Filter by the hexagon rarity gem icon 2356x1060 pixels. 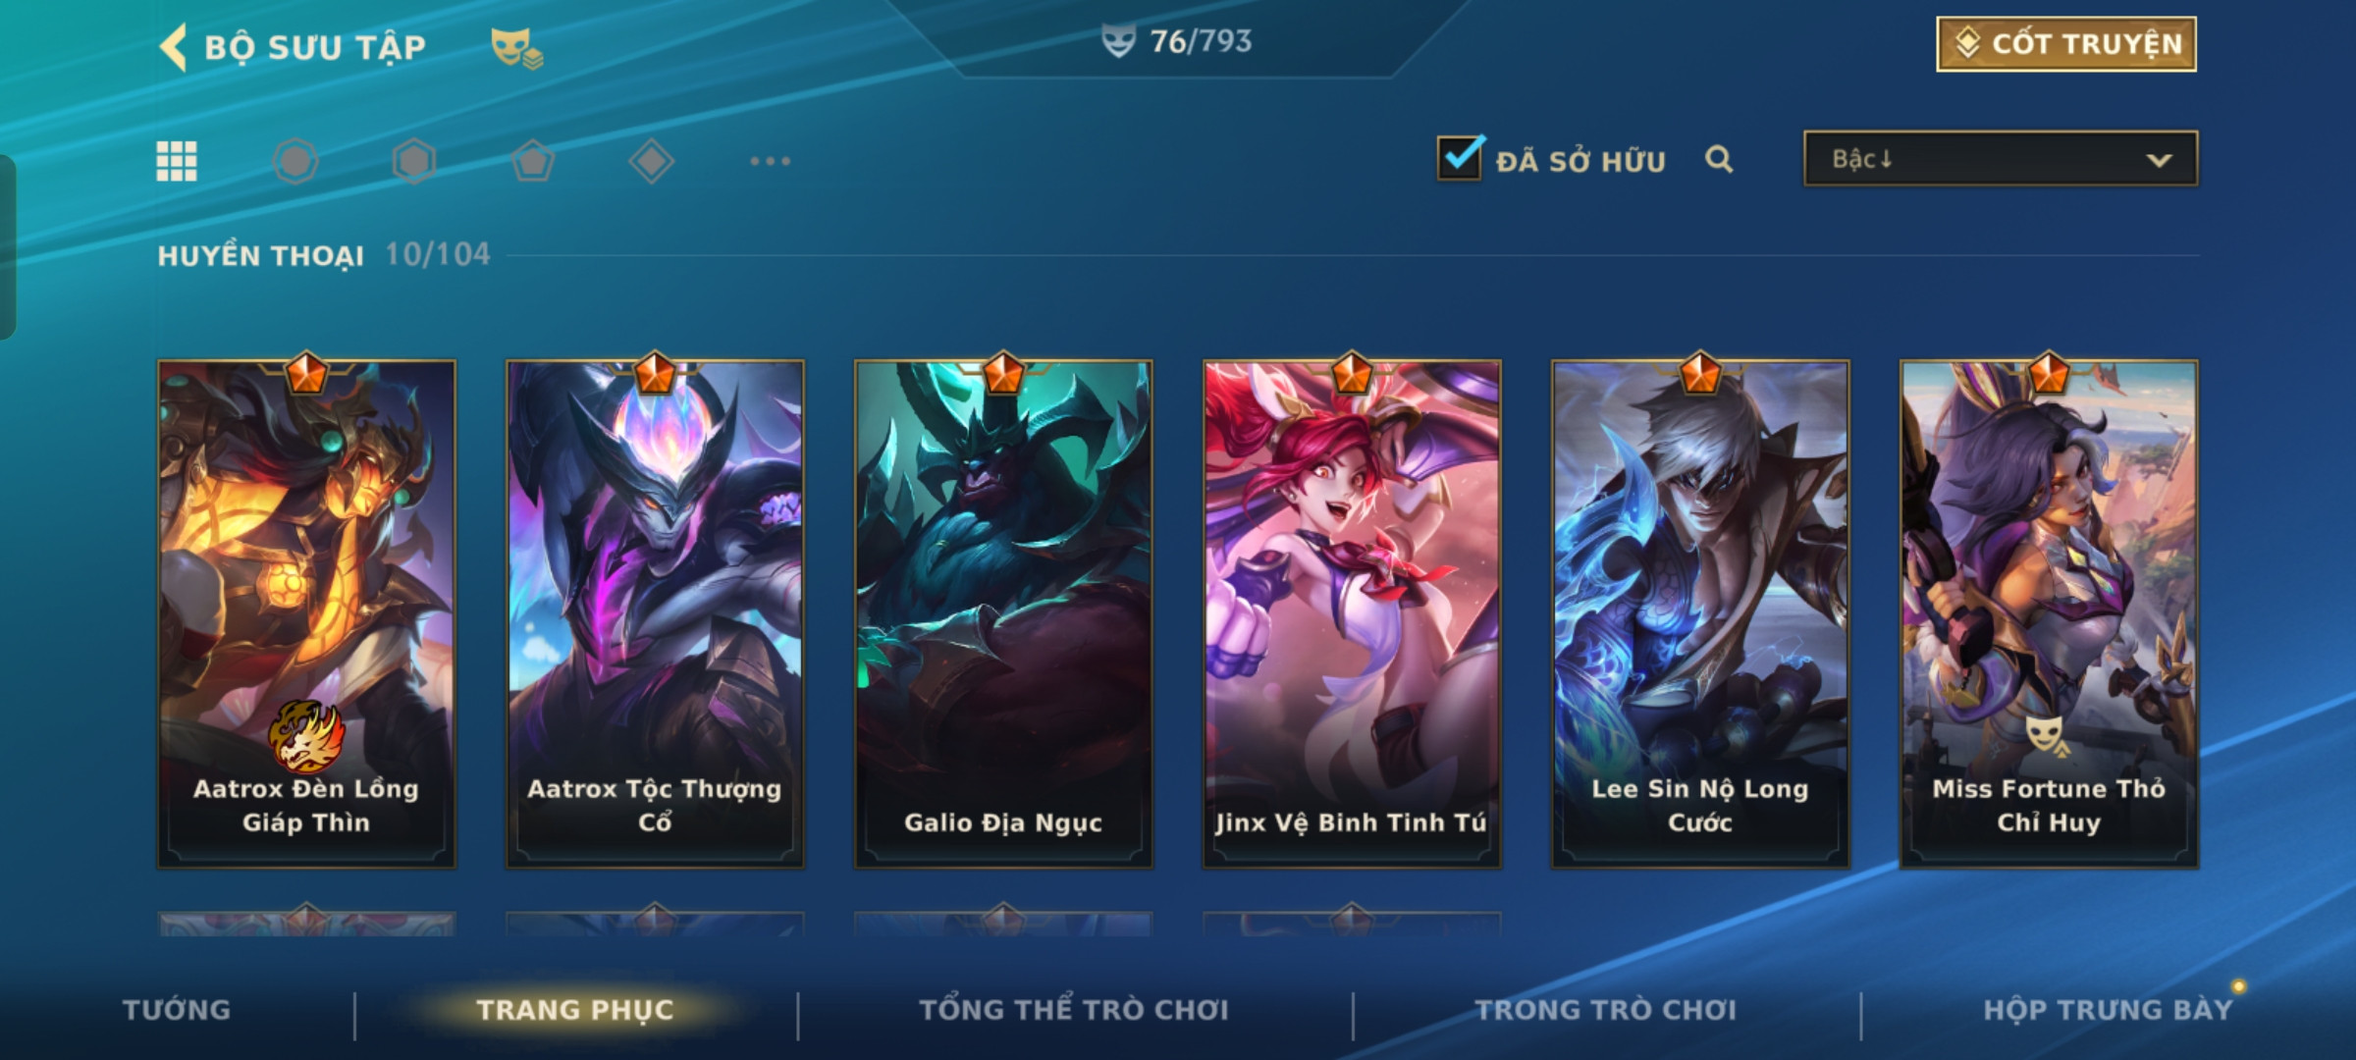point(414,161)
